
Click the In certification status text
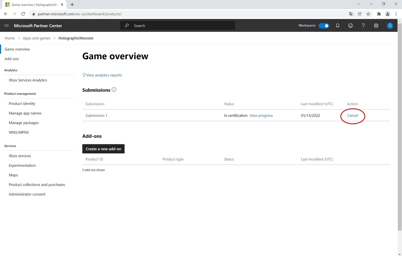pos(236,115)
